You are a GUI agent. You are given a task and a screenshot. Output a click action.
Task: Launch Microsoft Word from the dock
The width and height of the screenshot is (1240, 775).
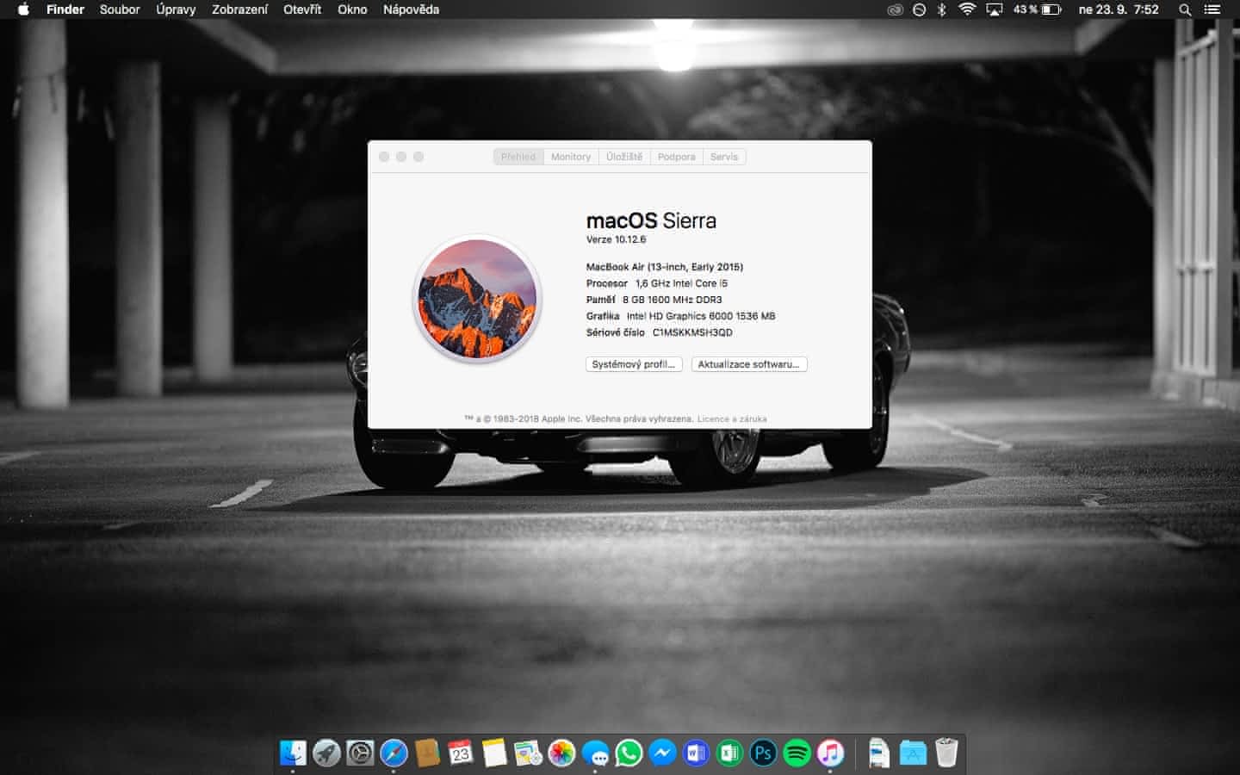[696, 753]
